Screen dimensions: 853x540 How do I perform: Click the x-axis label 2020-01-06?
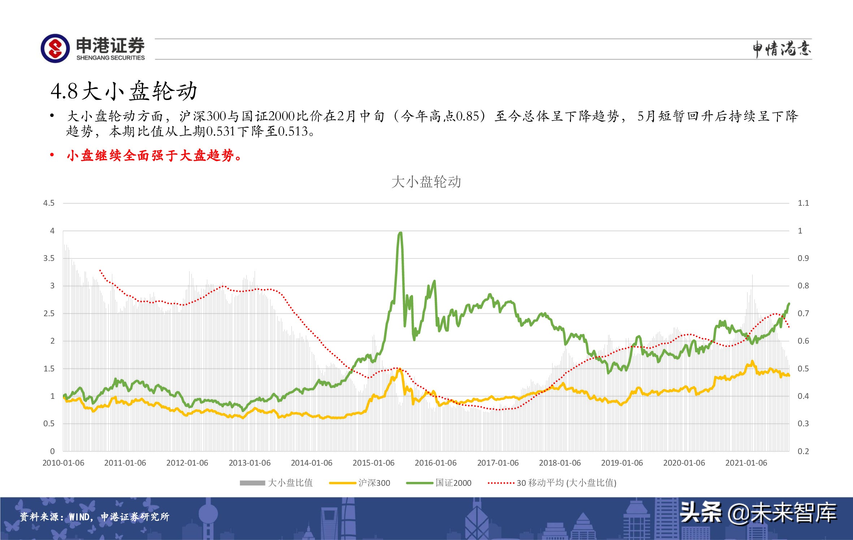(x=684, y=463)
